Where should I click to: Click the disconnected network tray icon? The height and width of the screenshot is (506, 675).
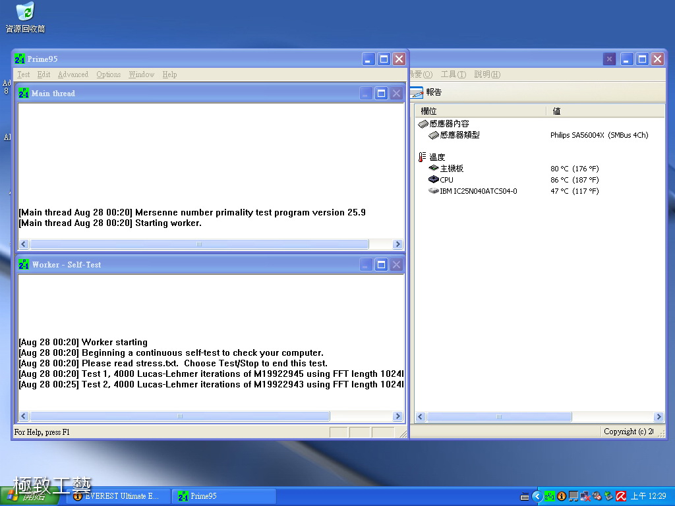pyautogui.click(x=585, y=496)
